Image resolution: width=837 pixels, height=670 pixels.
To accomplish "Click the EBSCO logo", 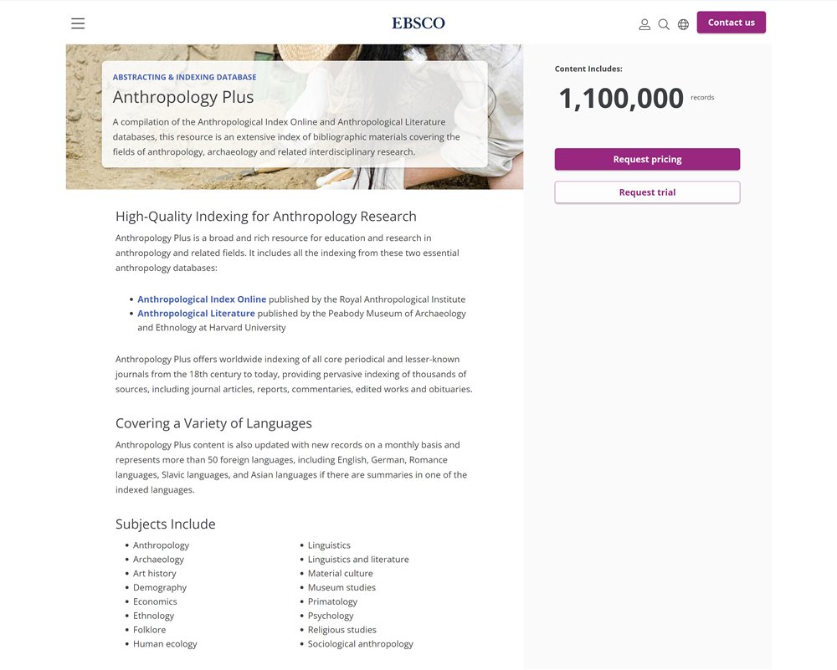I will coord(418,23).
